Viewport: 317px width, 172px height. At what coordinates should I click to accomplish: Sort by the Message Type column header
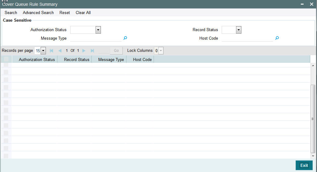coord(111,59)
